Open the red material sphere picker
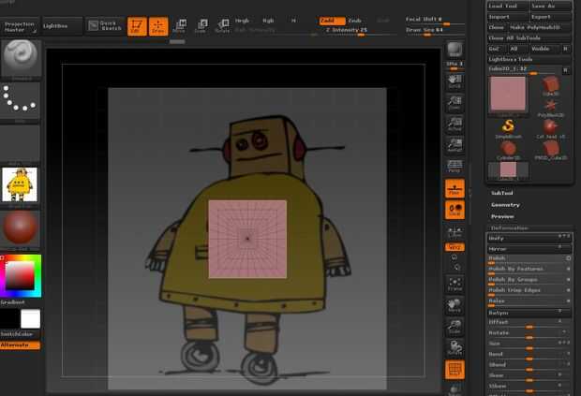Viewport: 581px width, 396px height. pyautogui.click(x=21, y=227)
